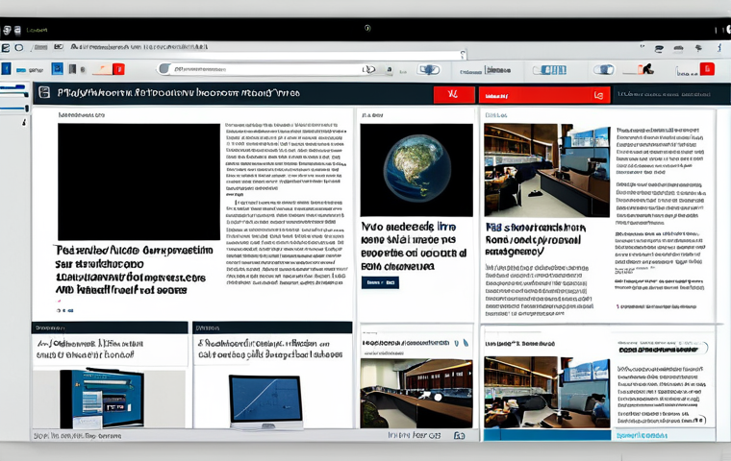Click the blue monitor thumbnail in the bottom row

[x=102, y=399]
